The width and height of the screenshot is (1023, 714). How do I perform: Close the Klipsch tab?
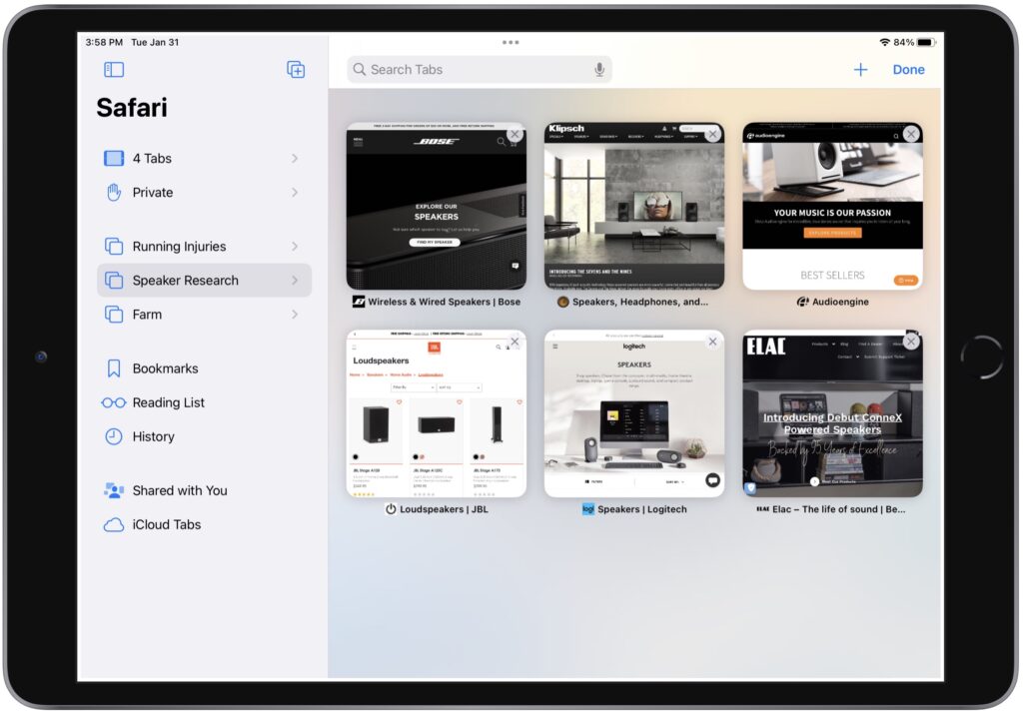pos(712,135)
